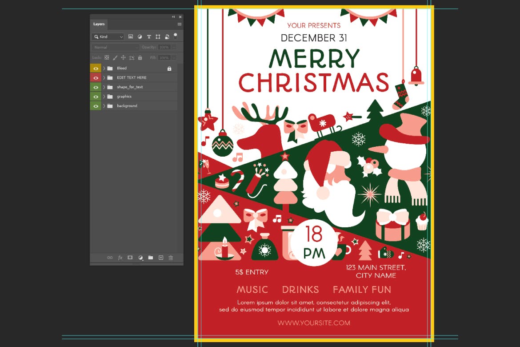Hide the EDIT TEXT HERE group

point(96,78)
